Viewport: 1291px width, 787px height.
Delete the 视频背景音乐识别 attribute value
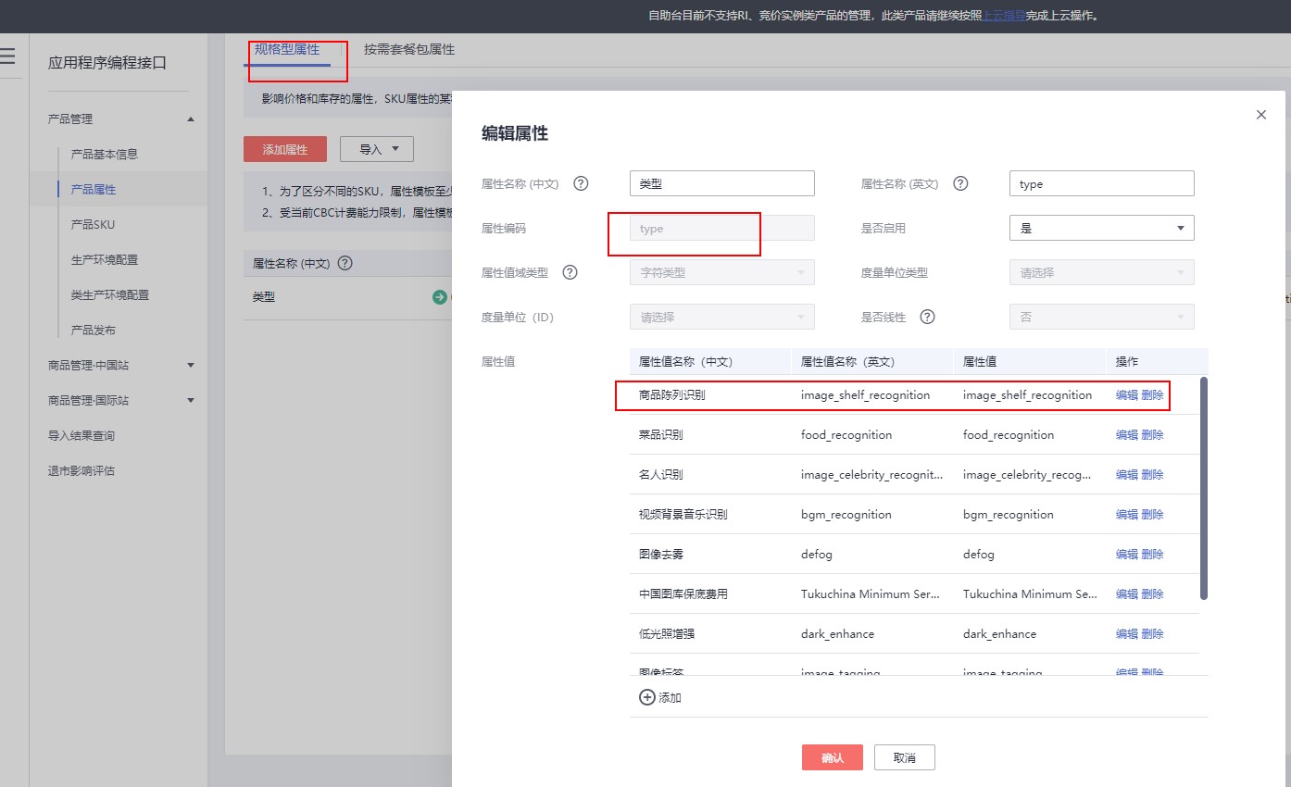point(1152,514)
